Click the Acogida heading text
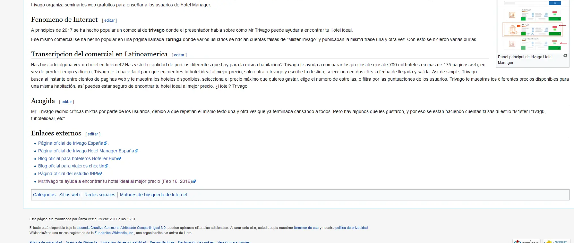This screenshot has height=243, width=574. pos(43,101)
